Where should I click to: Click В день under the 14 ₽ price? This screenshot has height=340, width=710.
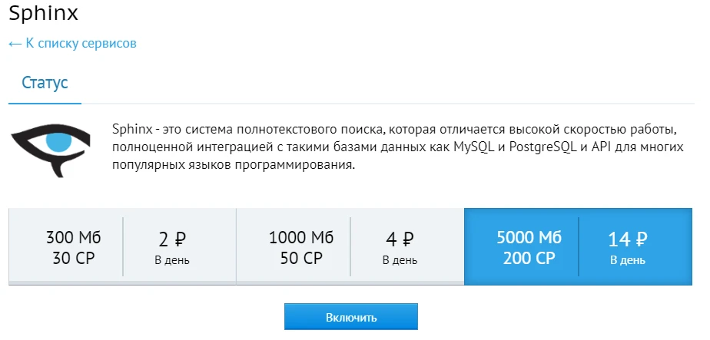click(x=627, y=260)
